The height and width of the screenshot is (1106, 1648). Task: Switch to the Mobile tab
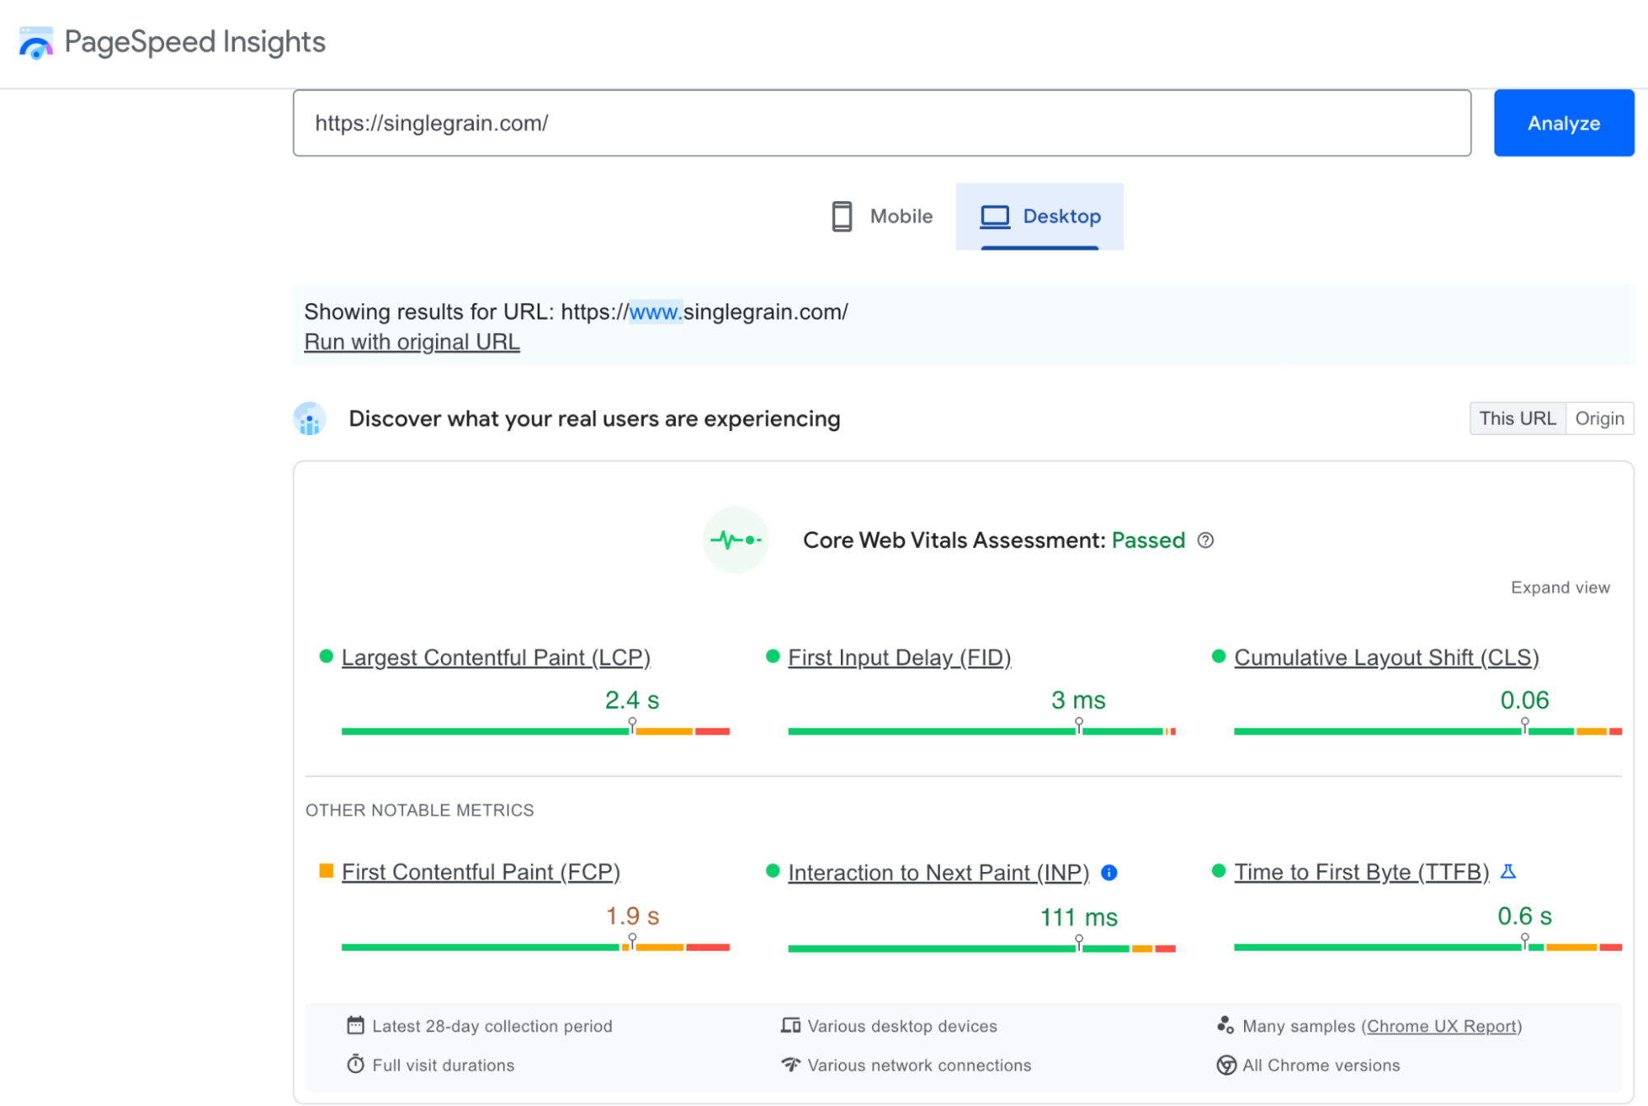(881, 217)
